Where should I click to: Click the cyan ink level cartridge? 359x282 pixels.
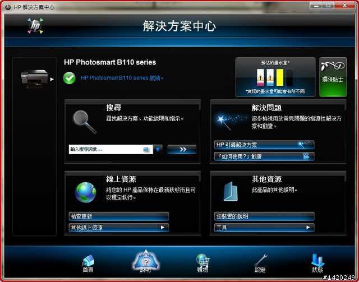coord(270,77)
